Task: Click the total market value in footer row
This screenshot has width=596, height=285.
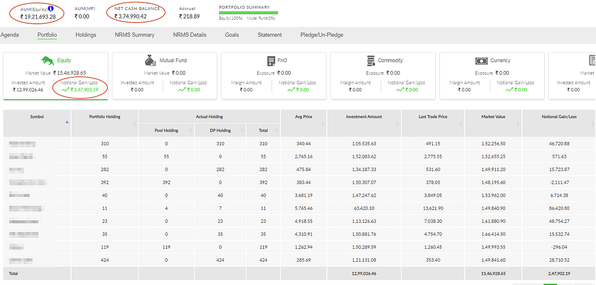Action: point(493,273)
